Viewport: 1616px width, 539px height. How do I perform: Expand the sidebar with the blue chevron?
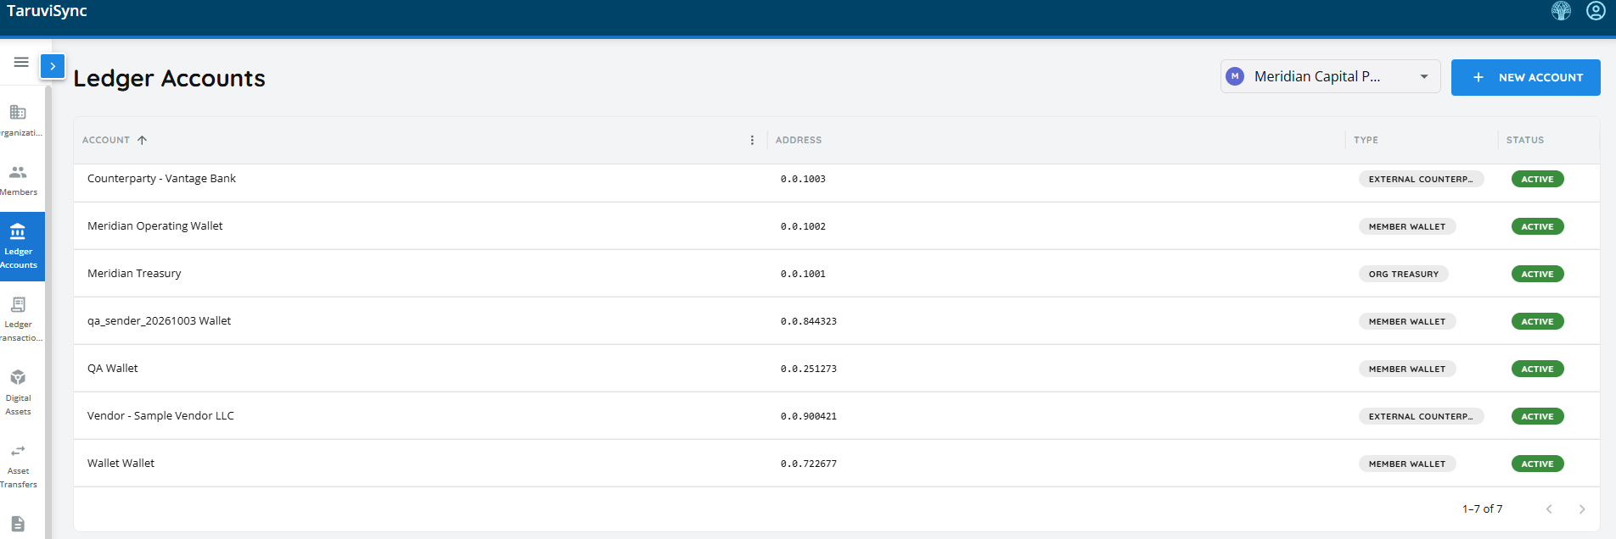point(53,66)
